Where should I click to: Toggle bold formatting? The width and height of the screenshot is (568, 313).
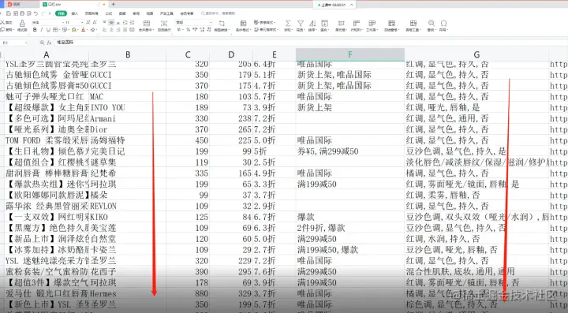point(35,30)
